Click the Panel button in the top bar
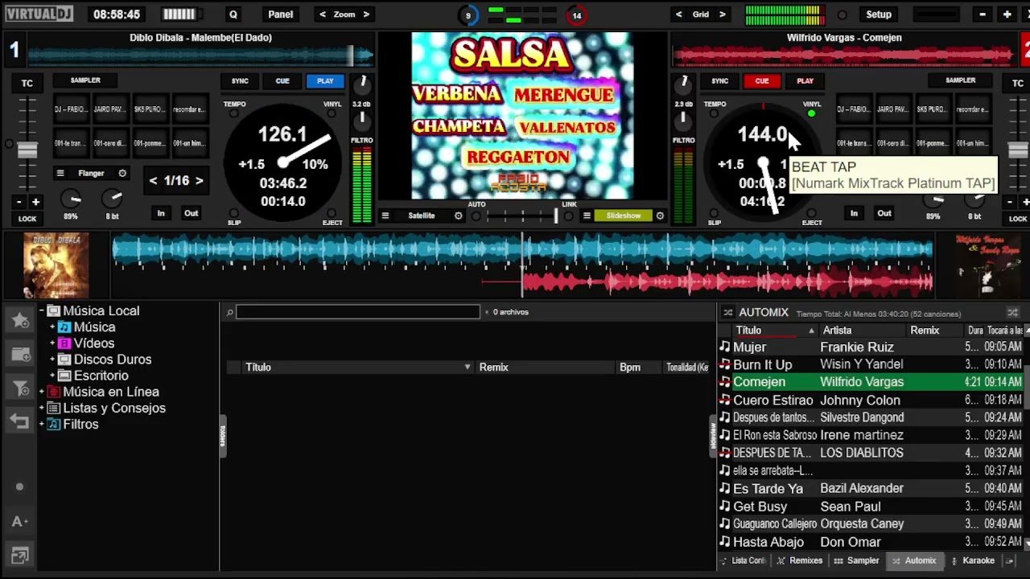Image resolution: width=1030 pixels, height=579 pixels. point(281,14)
